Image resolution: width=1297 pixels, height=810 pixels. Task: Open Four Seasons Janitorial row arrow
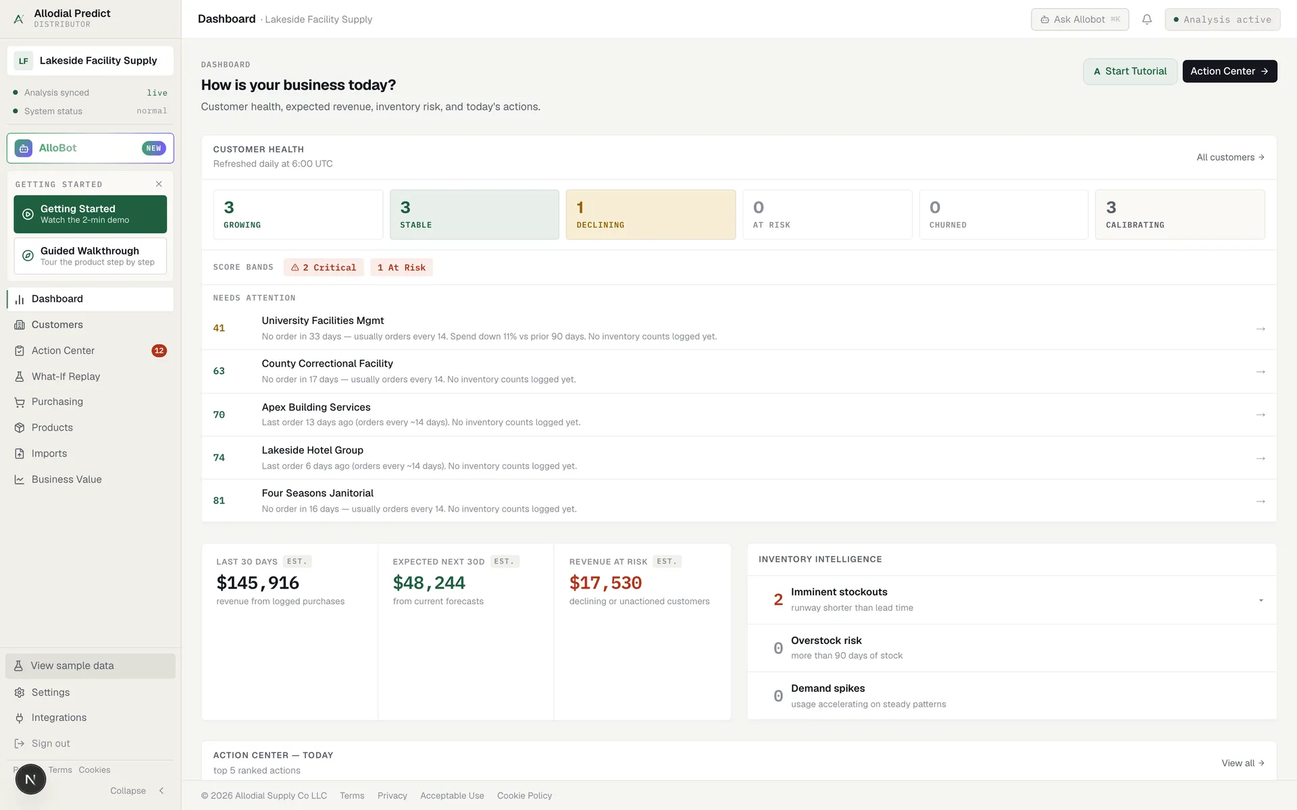pos(1261,502)
